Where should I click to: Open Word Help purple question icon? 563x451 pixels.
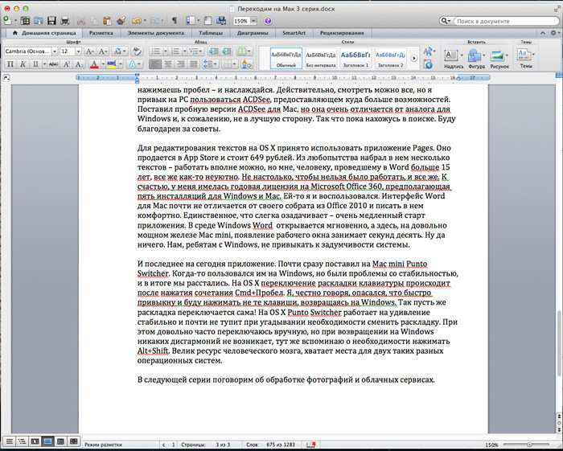pyautogui.click(x=269, y=20)
